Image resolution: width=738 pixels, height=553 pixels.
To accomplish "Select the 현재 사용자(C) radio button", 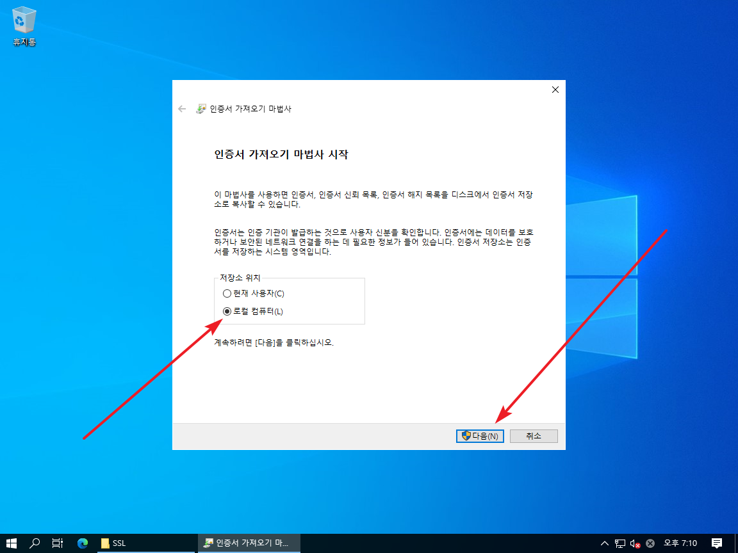I will coord(253,293).
